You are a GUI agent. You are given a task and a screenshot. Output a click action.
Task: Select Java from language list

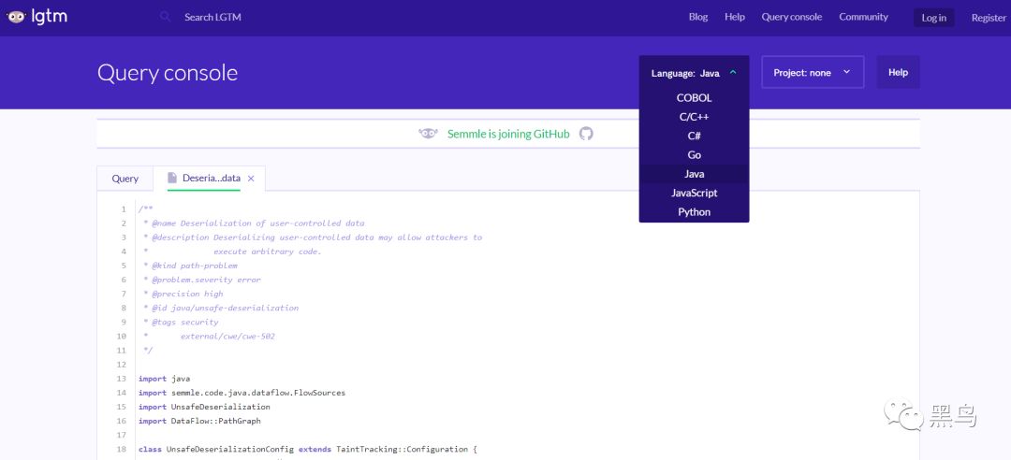click(x=694, y=174)
